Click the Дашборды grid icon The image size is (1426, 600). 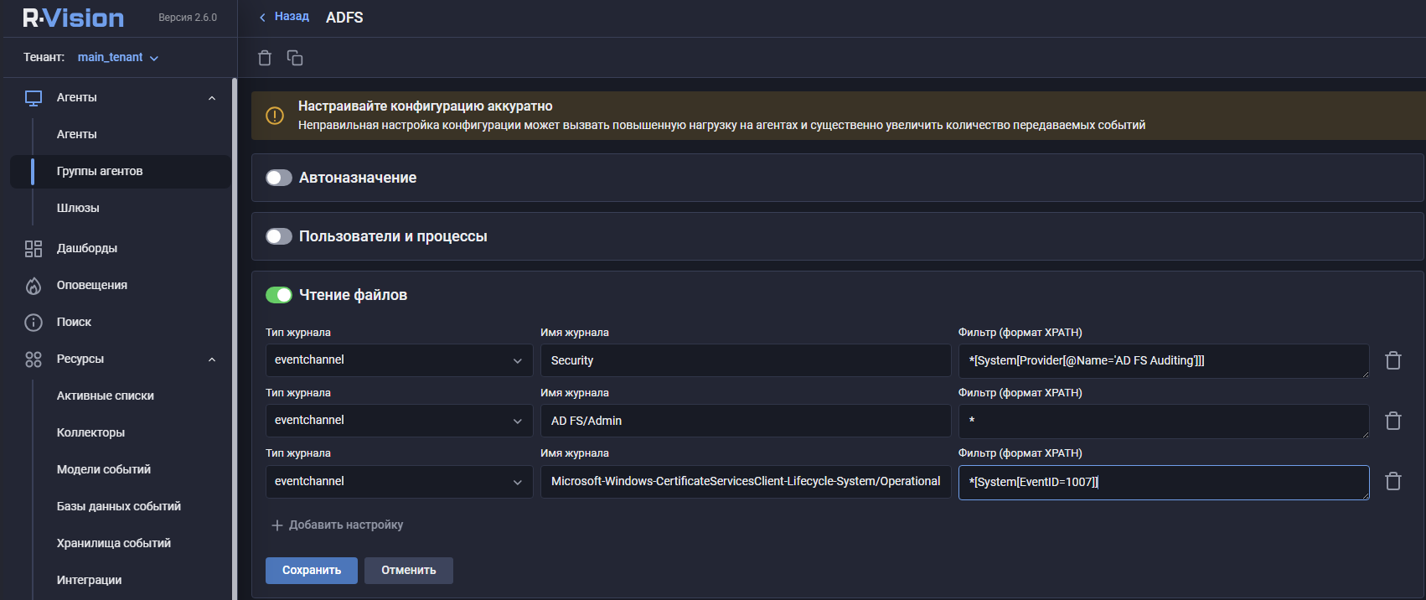coord(34,249)
